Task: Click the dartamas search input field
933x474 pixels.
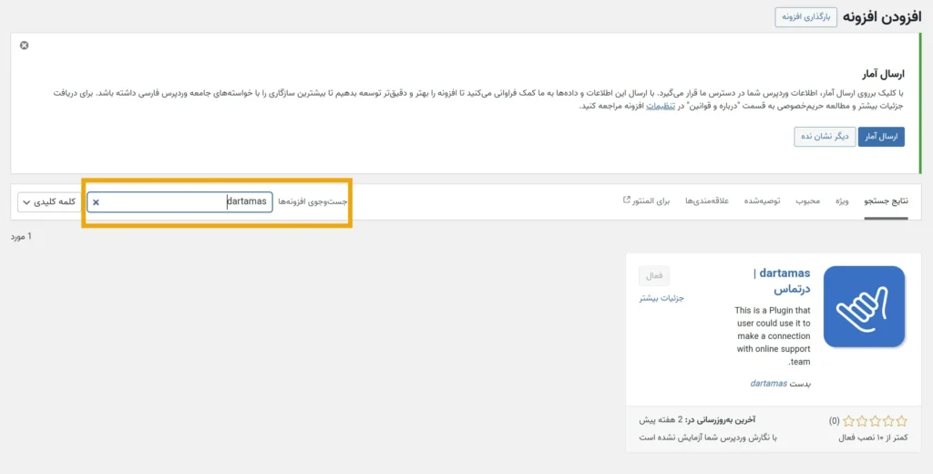Action: (x=179, y=201)
